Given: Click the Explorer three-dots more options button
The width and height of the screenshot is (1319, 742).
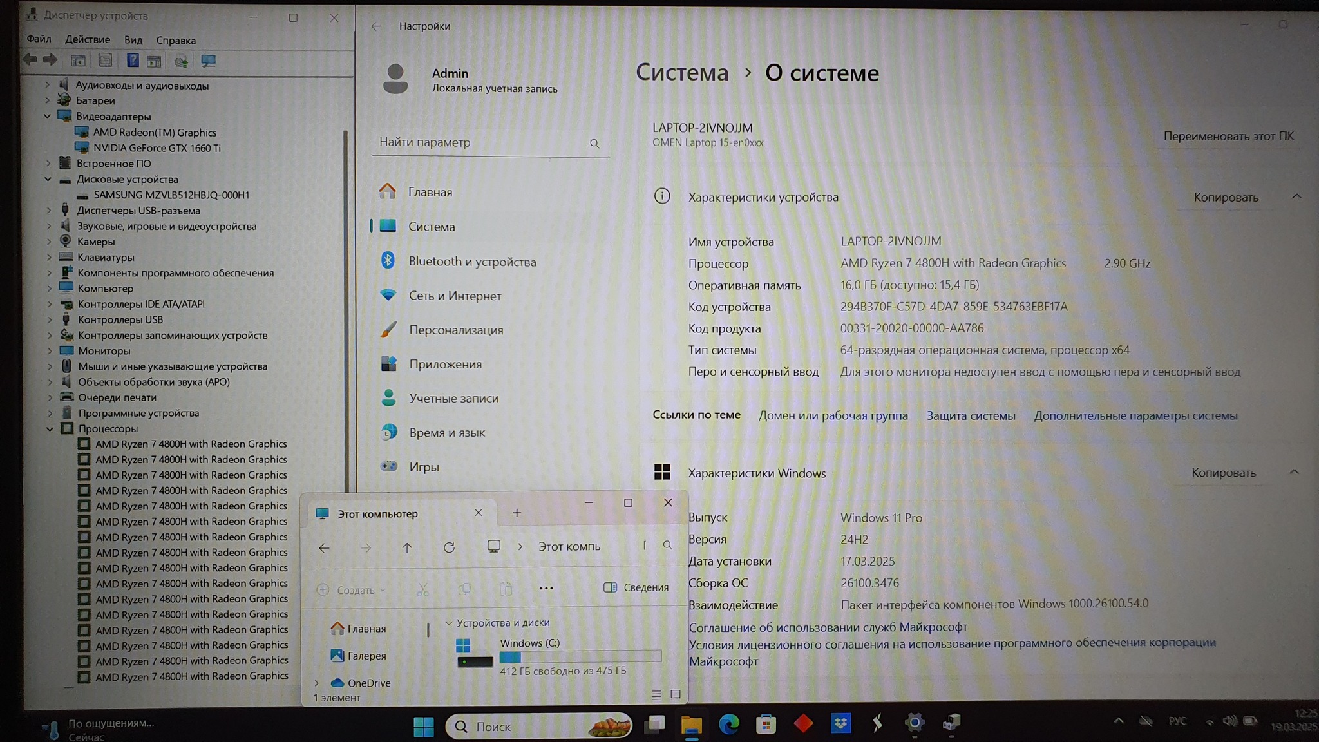Looking at the screenshot, I should 546,588.
